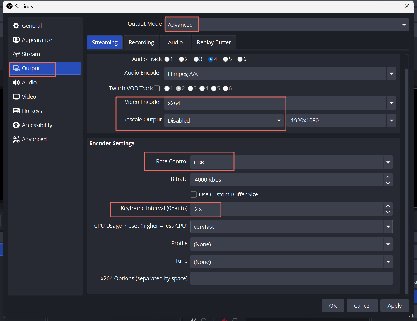Expand the Rescale Output Disabled dropdown

point(224,120)
